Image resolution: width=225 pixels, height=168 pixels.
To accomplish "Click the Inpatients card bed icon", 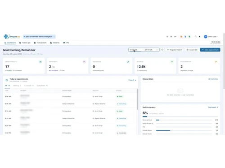I will (84, 62).
